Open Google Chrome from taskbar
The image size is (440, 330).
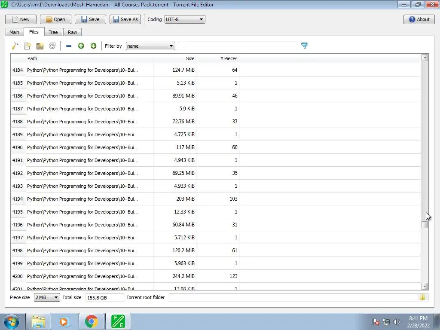(92, 321)
